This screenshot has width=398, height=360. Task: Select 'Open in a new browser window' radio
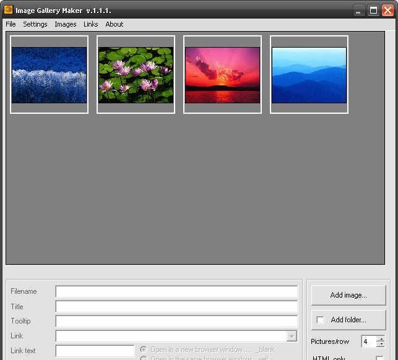point(144,349)
